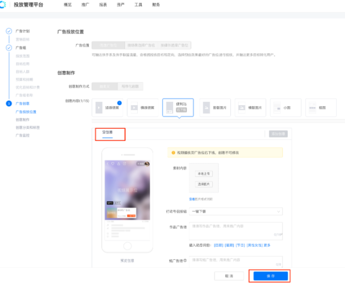Click the vertical image picture icon
The image size is (345, 283).
point(206,108)
